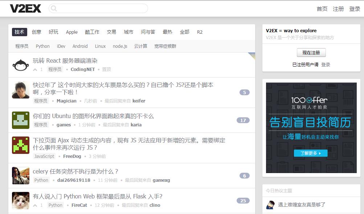
Task: Click the 了解更多 button in the ad
Action: 311,153
